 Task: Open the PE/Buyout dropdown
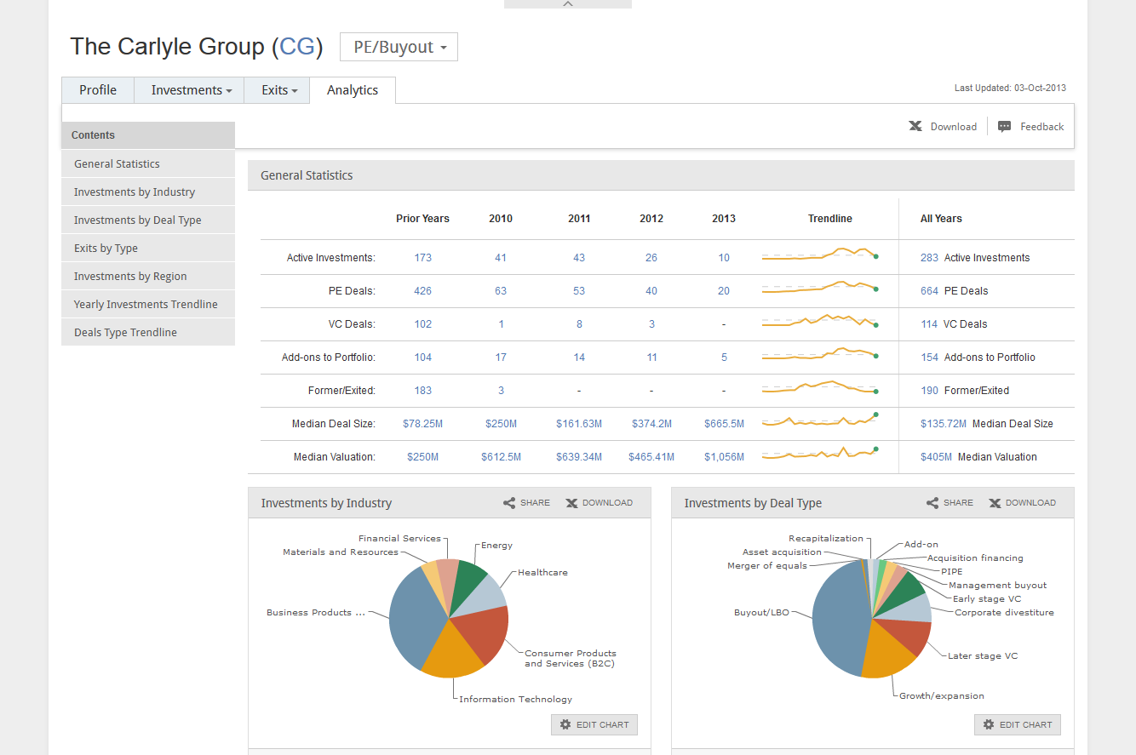click(399, 48)
